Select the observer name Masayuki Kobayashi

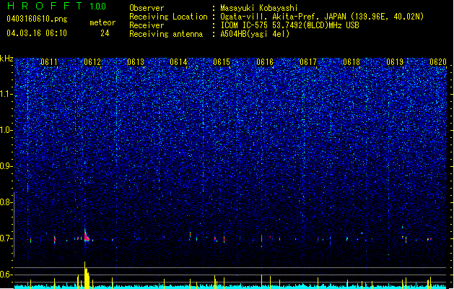click(x=259, y=8)
